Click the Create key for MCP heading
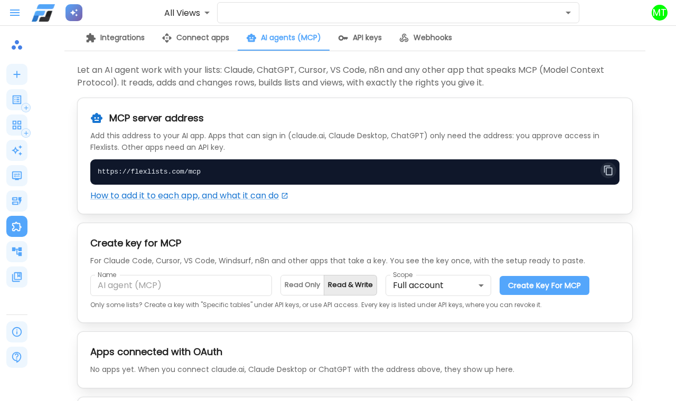The height and width of the screenshot is (401, 676). [x=136, y=243]
